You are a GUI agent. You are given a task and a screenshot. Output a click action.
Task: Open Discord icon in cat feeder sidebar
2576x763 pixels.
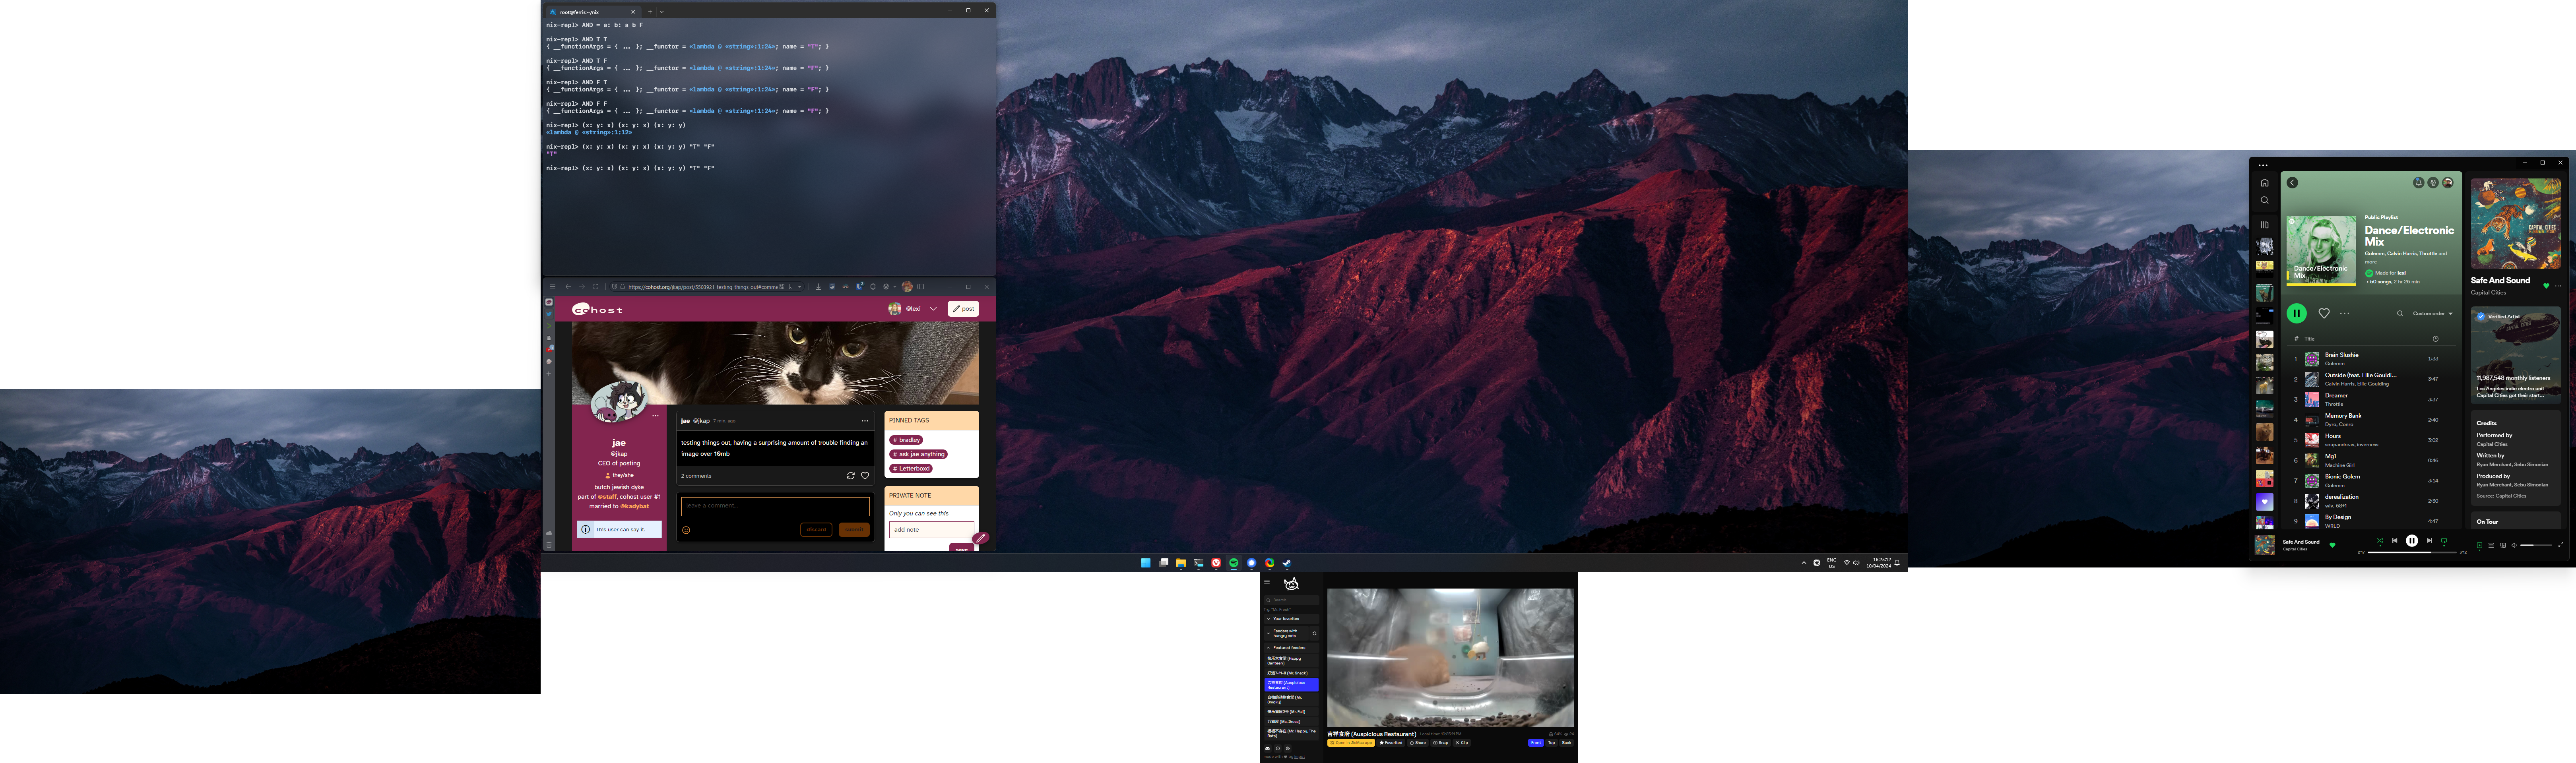(1268, 748)
